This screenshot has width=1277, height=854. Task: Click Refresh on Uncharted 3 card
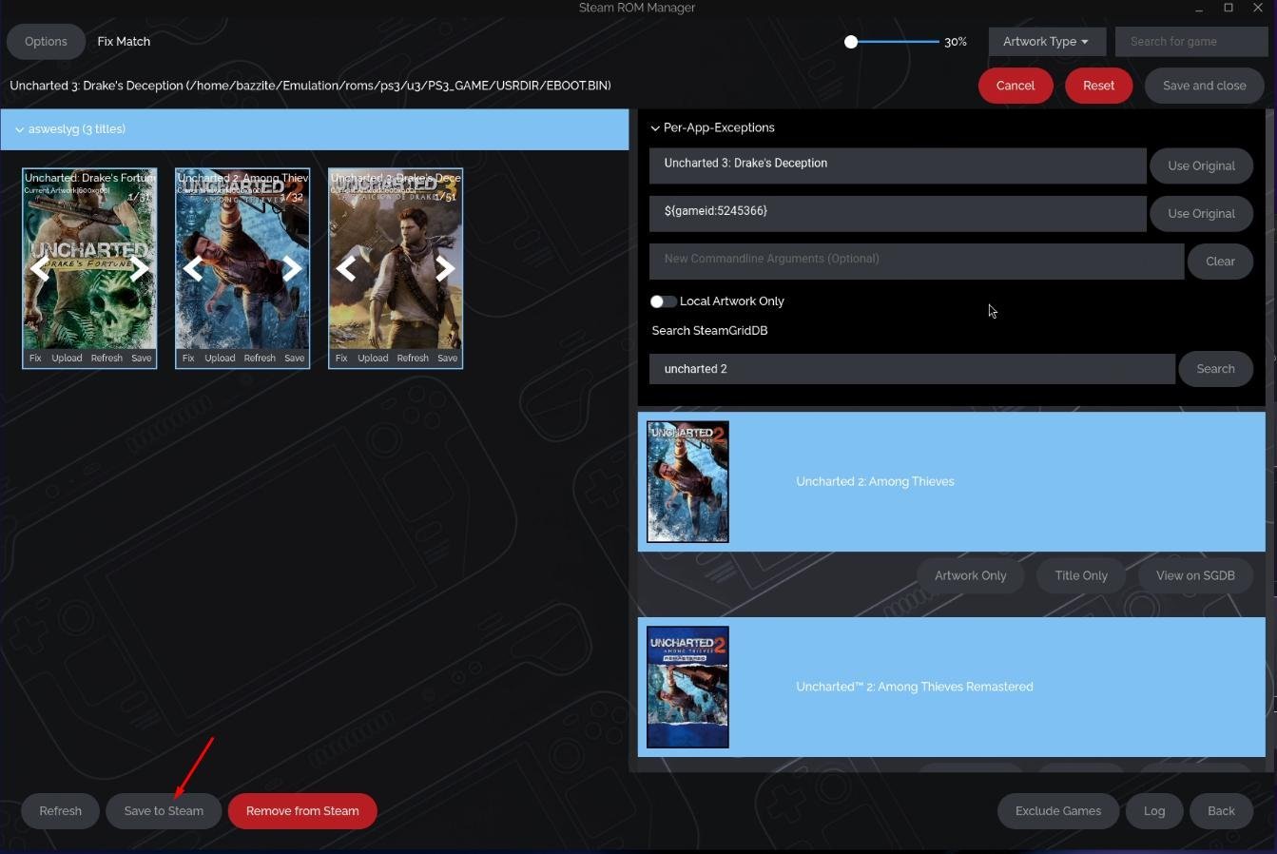pos(413,359)
